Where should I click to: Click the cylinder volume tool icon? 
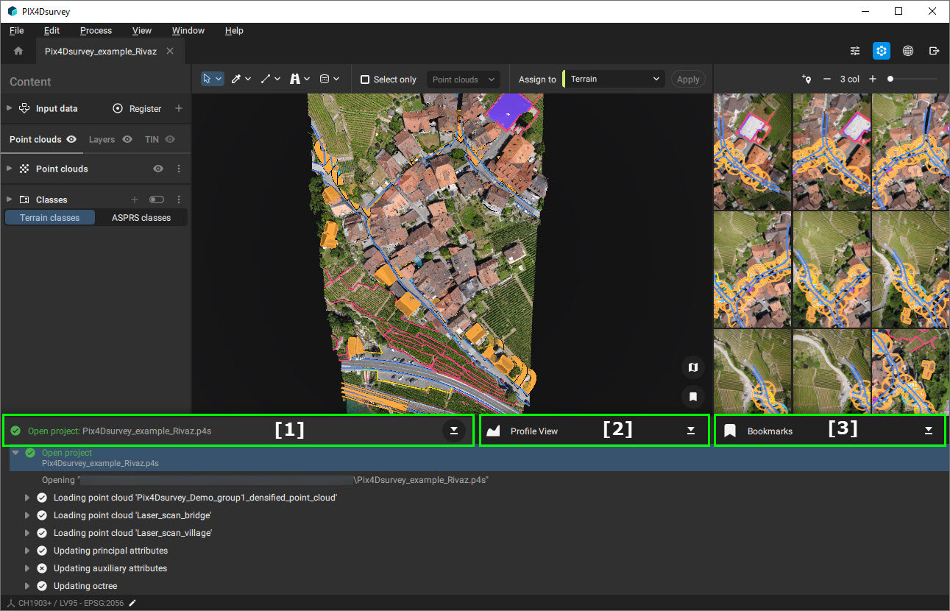click(x=325, y=79)
